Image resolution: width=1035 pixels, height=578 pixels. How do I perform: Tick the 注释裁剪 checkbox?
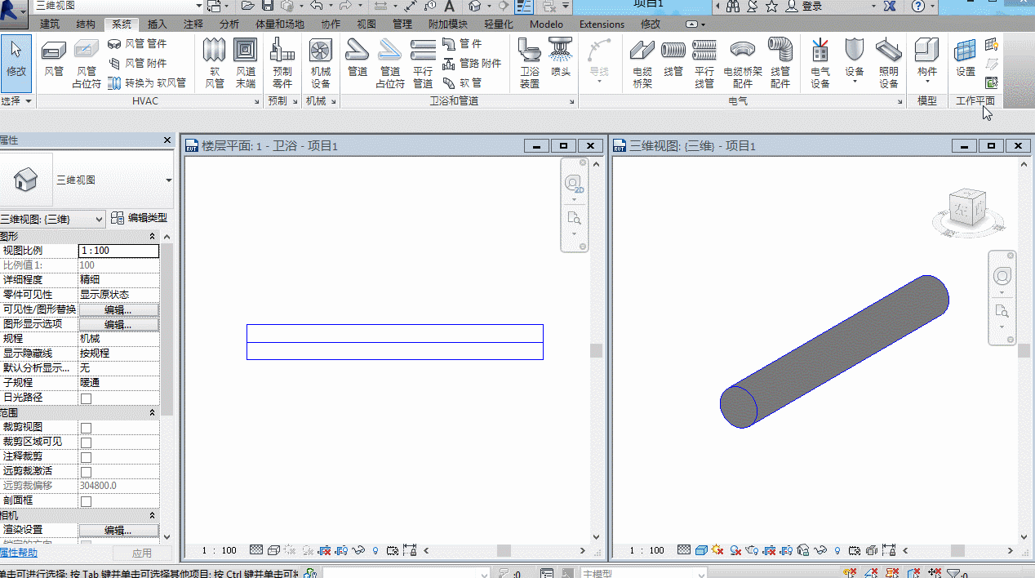point(86,457)
